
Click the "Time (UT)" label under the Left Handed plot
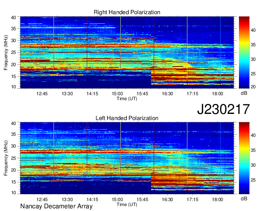127,205
